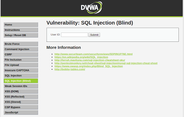
Task: Select XSS (Reflected) in sidebar
Action: point(21,97)
